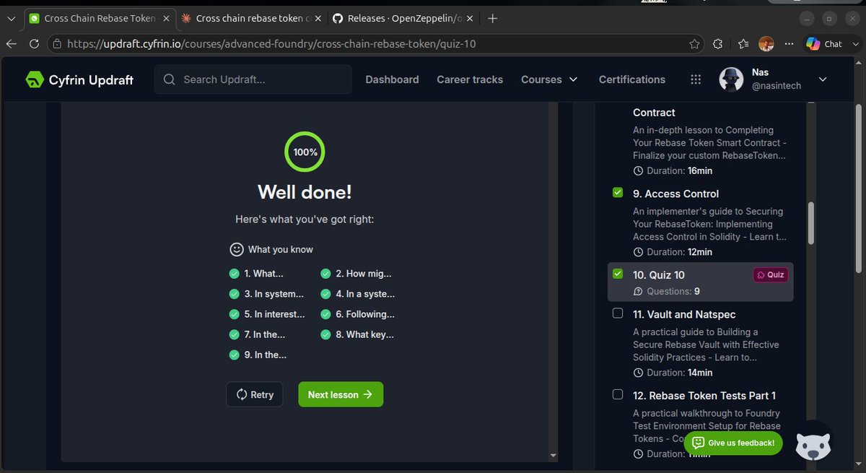Image resolution: width=866 pixels, height=473 pixels.
Task: Click the Give us feedback button
Action: pos(733,443)
